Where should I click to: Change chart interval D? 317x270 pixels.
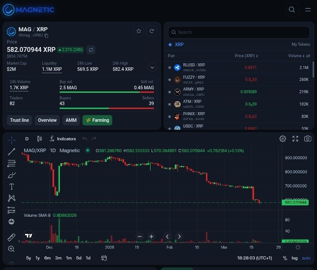[x=27, y=139]
